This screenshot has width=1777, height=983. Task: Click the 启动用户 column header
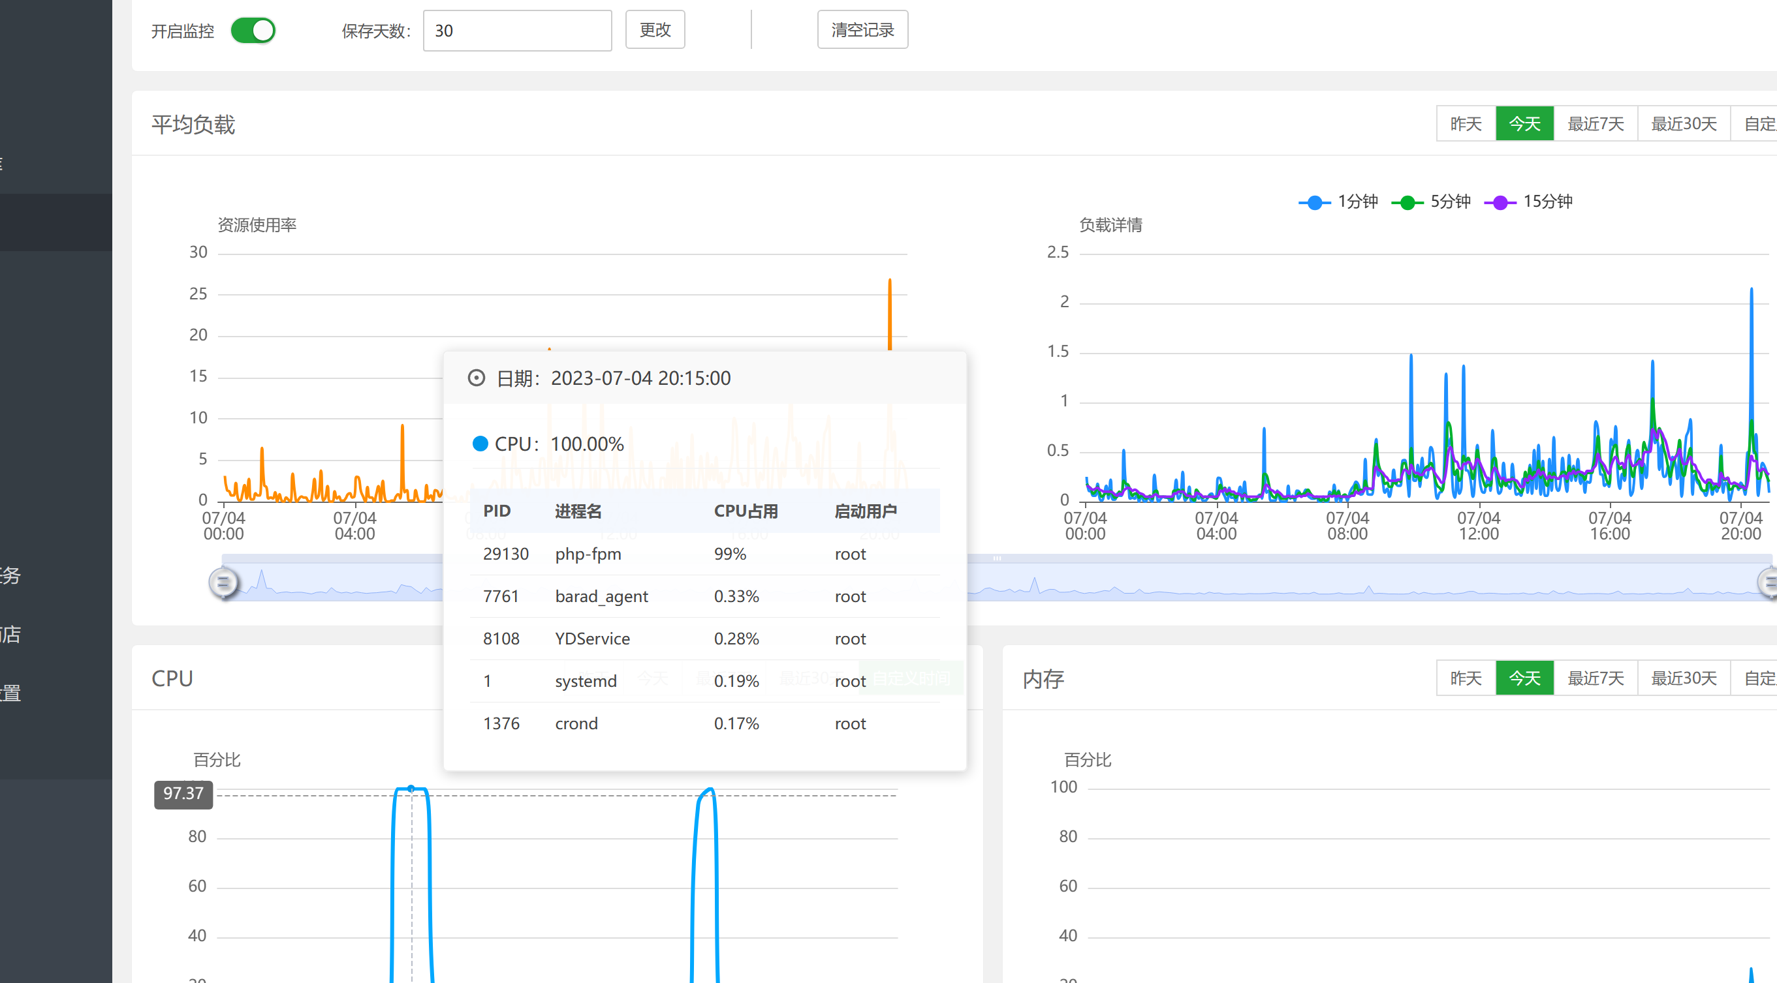click(865, 511)
